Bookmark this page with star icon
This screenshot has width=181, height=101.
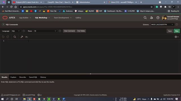click(x=152, y=7)
